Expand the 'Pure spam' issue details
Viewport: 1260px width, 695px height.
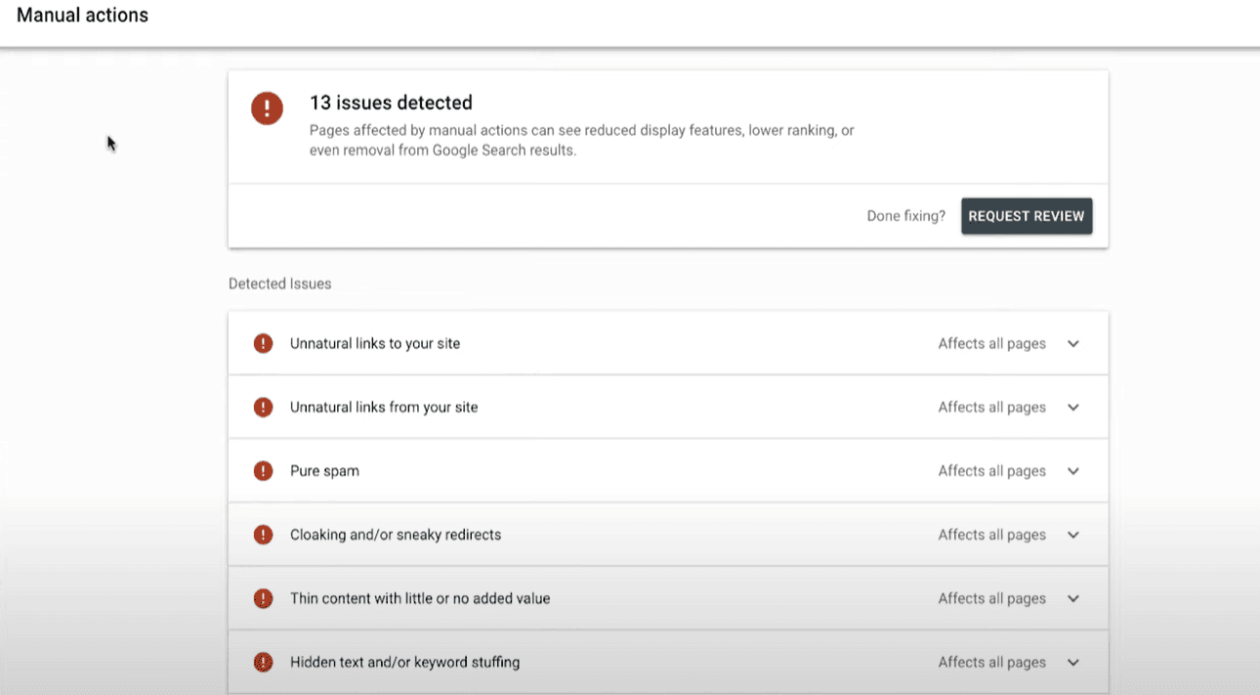1072,470
